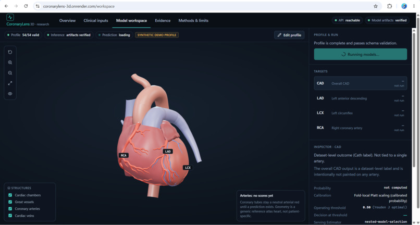
Task: Select the LCX Left circumflex target
Action: 360,113
